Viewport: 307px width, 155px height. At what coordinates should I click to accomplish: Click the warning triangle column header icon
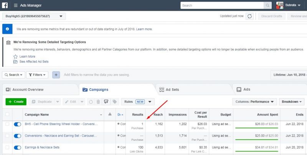(x=110, y=114)
